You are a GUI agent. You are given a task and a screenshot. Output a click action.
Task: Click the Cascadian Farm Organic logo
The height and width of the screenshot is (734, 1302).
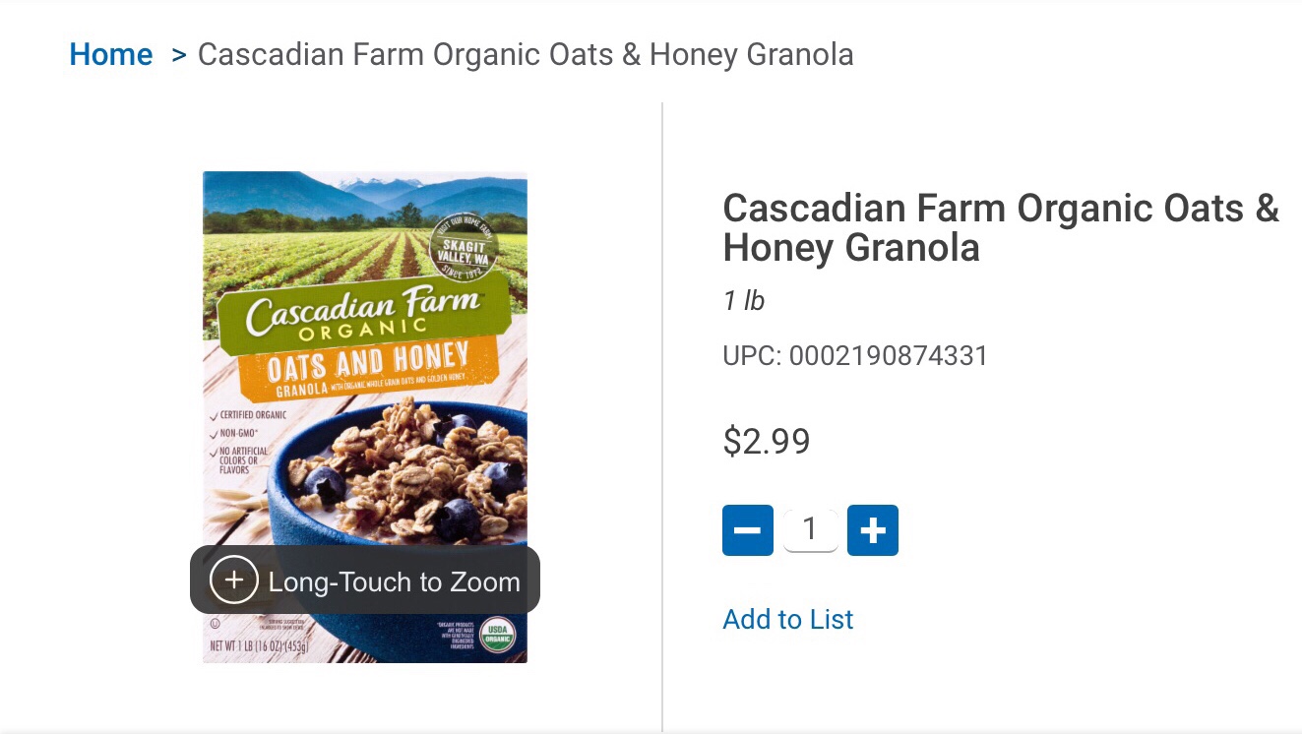pyautogui.click(x=362, y=315)
